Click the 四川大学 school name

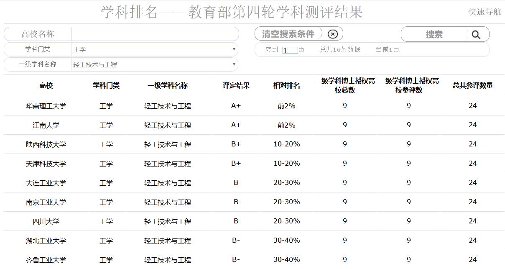click(x=46, y=222)
